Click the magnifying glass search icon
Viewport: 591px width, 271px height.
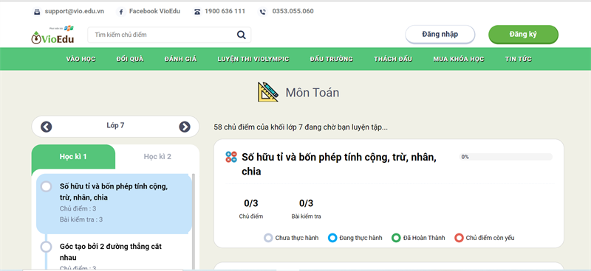pyautogui.click(x=242, y=35)
